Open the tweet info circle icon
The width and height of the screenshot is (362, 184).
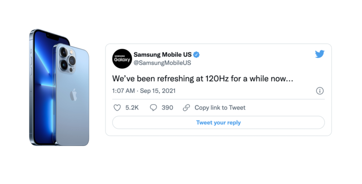click(x=320, y=91)
